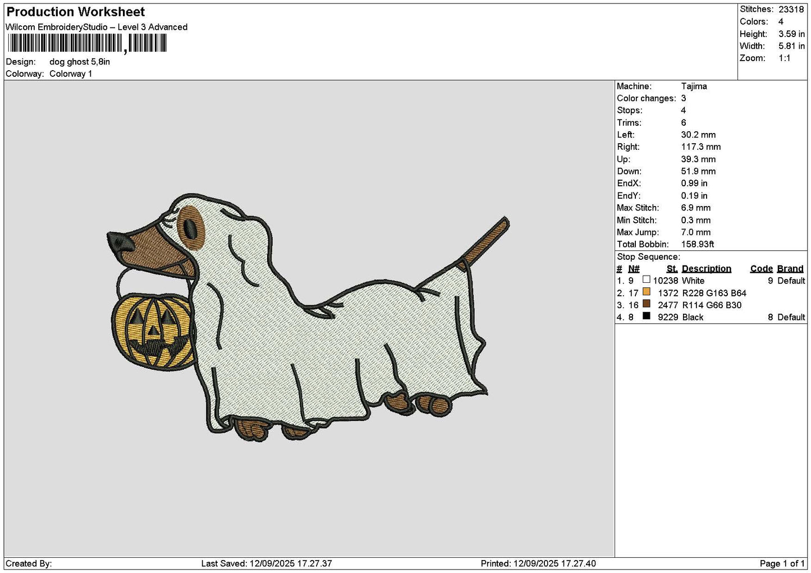Click the 'R114 G66 B30' description
The height and width of the screenshot is (573, 811).
tap(712, 305)
